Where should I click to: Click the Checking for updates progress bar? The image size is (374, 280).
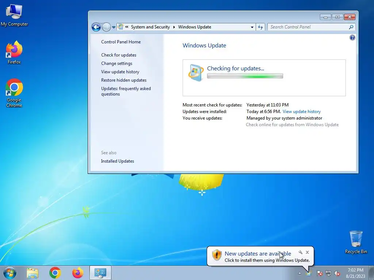click(x=245, y=76)
